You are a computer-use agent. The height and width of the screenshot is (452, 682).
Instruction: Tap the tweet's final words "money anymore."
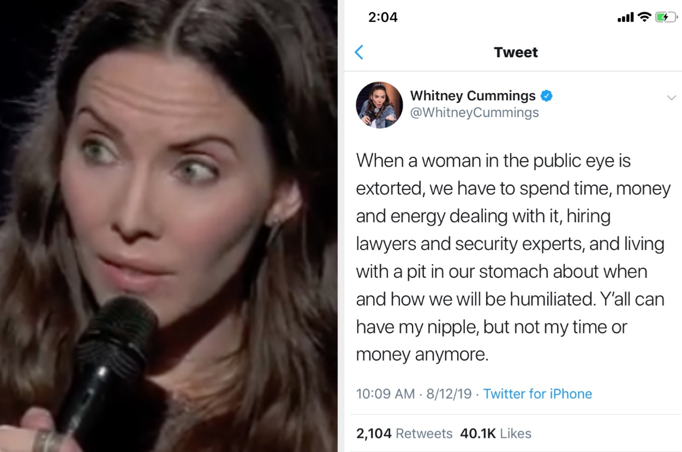pyautogui.click(x=422, y=355)
